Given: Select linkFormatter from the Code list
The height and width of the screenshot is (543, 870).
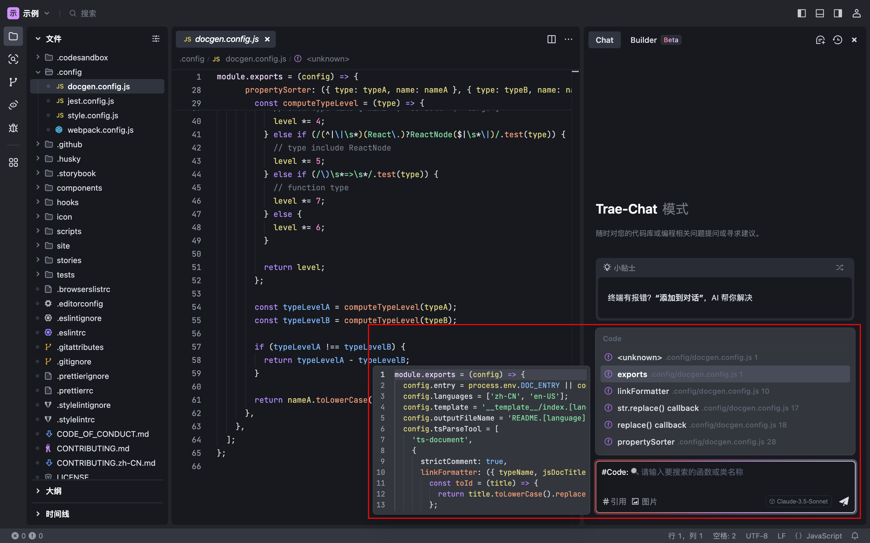Looking at the screenshot, I should 725,391.
